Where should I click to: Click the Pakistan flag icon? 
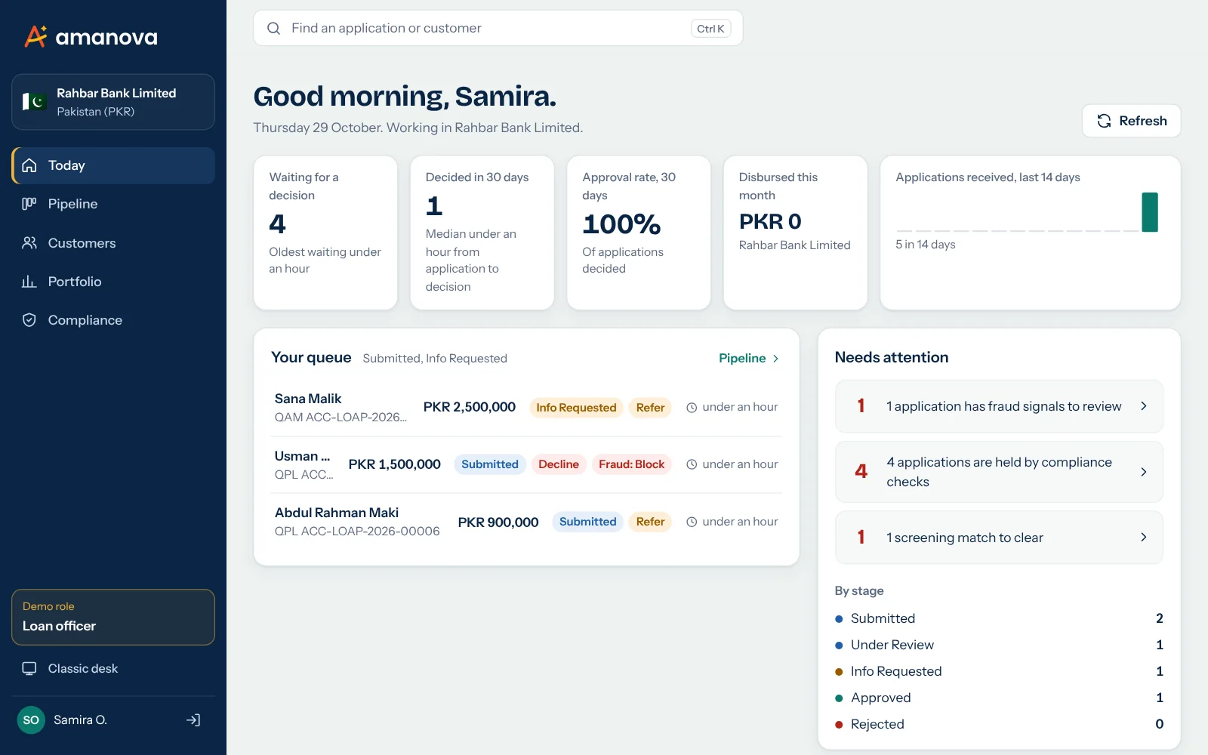tap(34, 101)
